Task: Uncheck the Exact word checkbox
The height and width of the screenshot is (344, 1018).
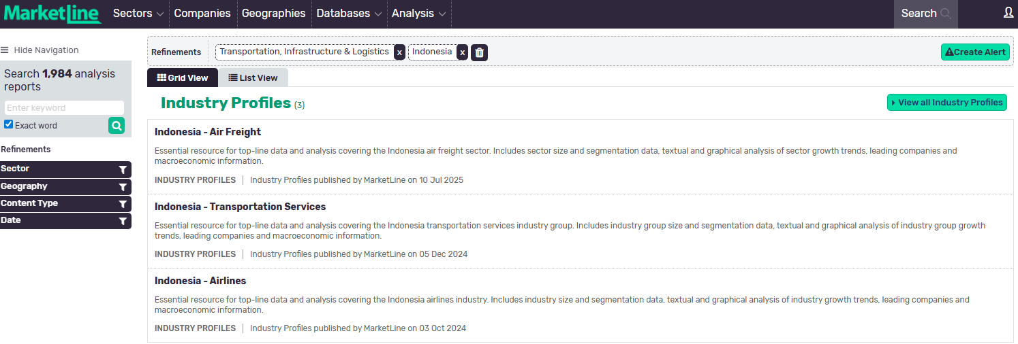Action: point(9,124)
